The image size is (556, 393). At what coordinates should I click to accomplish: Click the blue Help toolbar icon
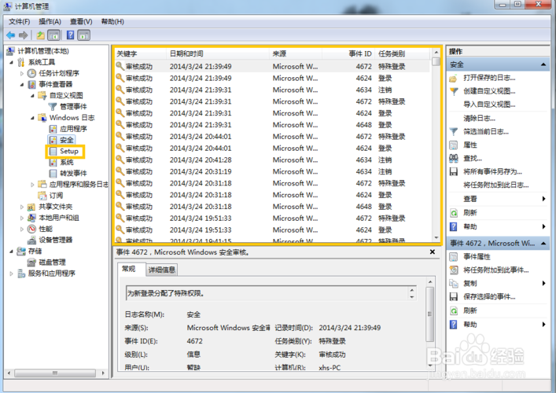(x=70, y=35)
